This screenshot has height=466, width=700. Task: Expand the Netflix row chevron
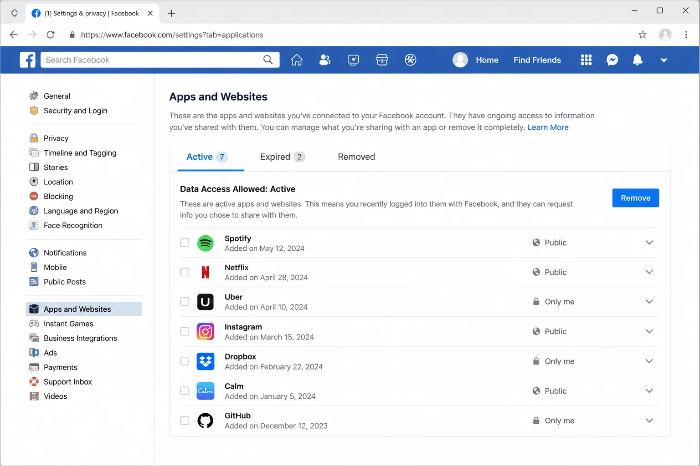coord(649,272)
